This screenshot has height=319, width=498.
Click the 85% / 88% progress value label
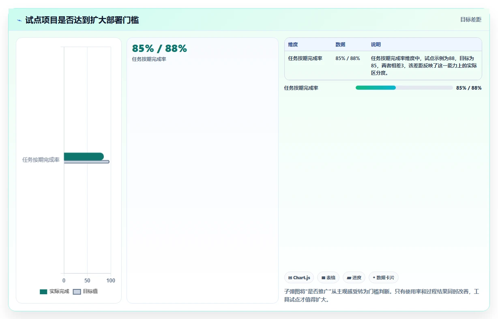pos(469,88)
